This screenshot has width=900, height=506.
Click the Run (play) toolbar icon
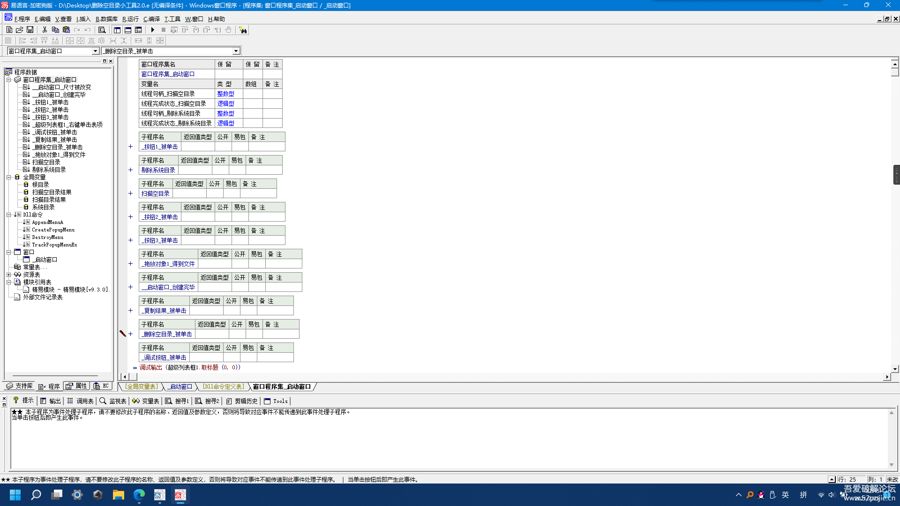153,30
